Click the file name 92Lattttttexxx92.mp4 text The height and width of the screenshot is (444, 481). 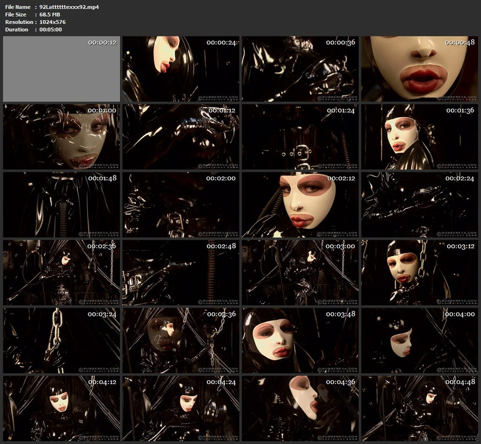(x=69, y=7)
